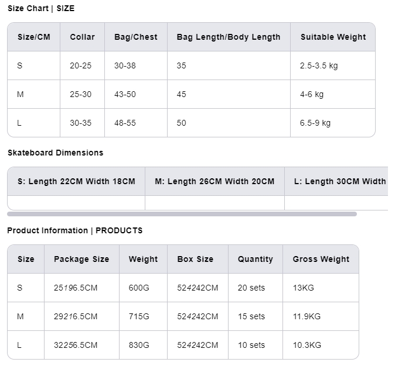This screenshot has height=366, width=395.
Task: Select the Collar column header
Action: click(x=82, y=37)
